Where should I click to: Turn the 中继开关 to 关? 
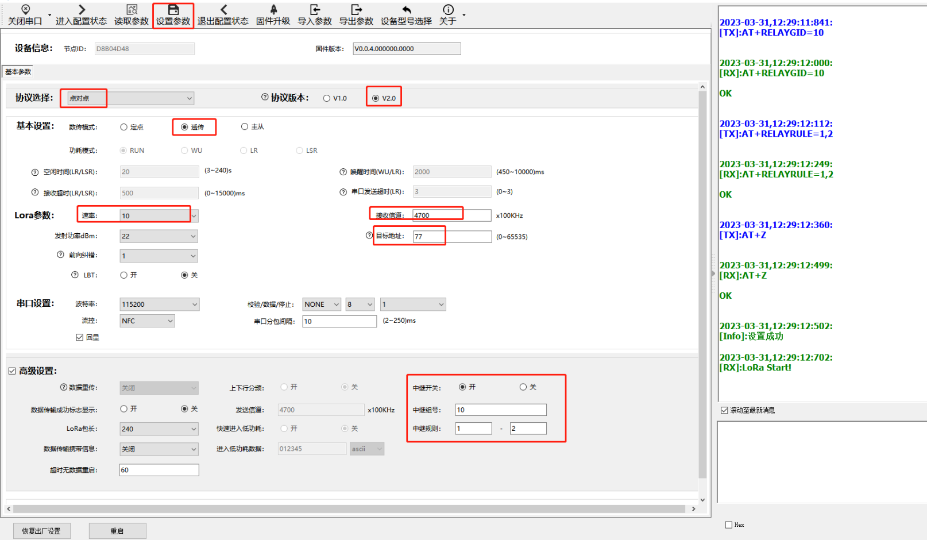(523, 387)
